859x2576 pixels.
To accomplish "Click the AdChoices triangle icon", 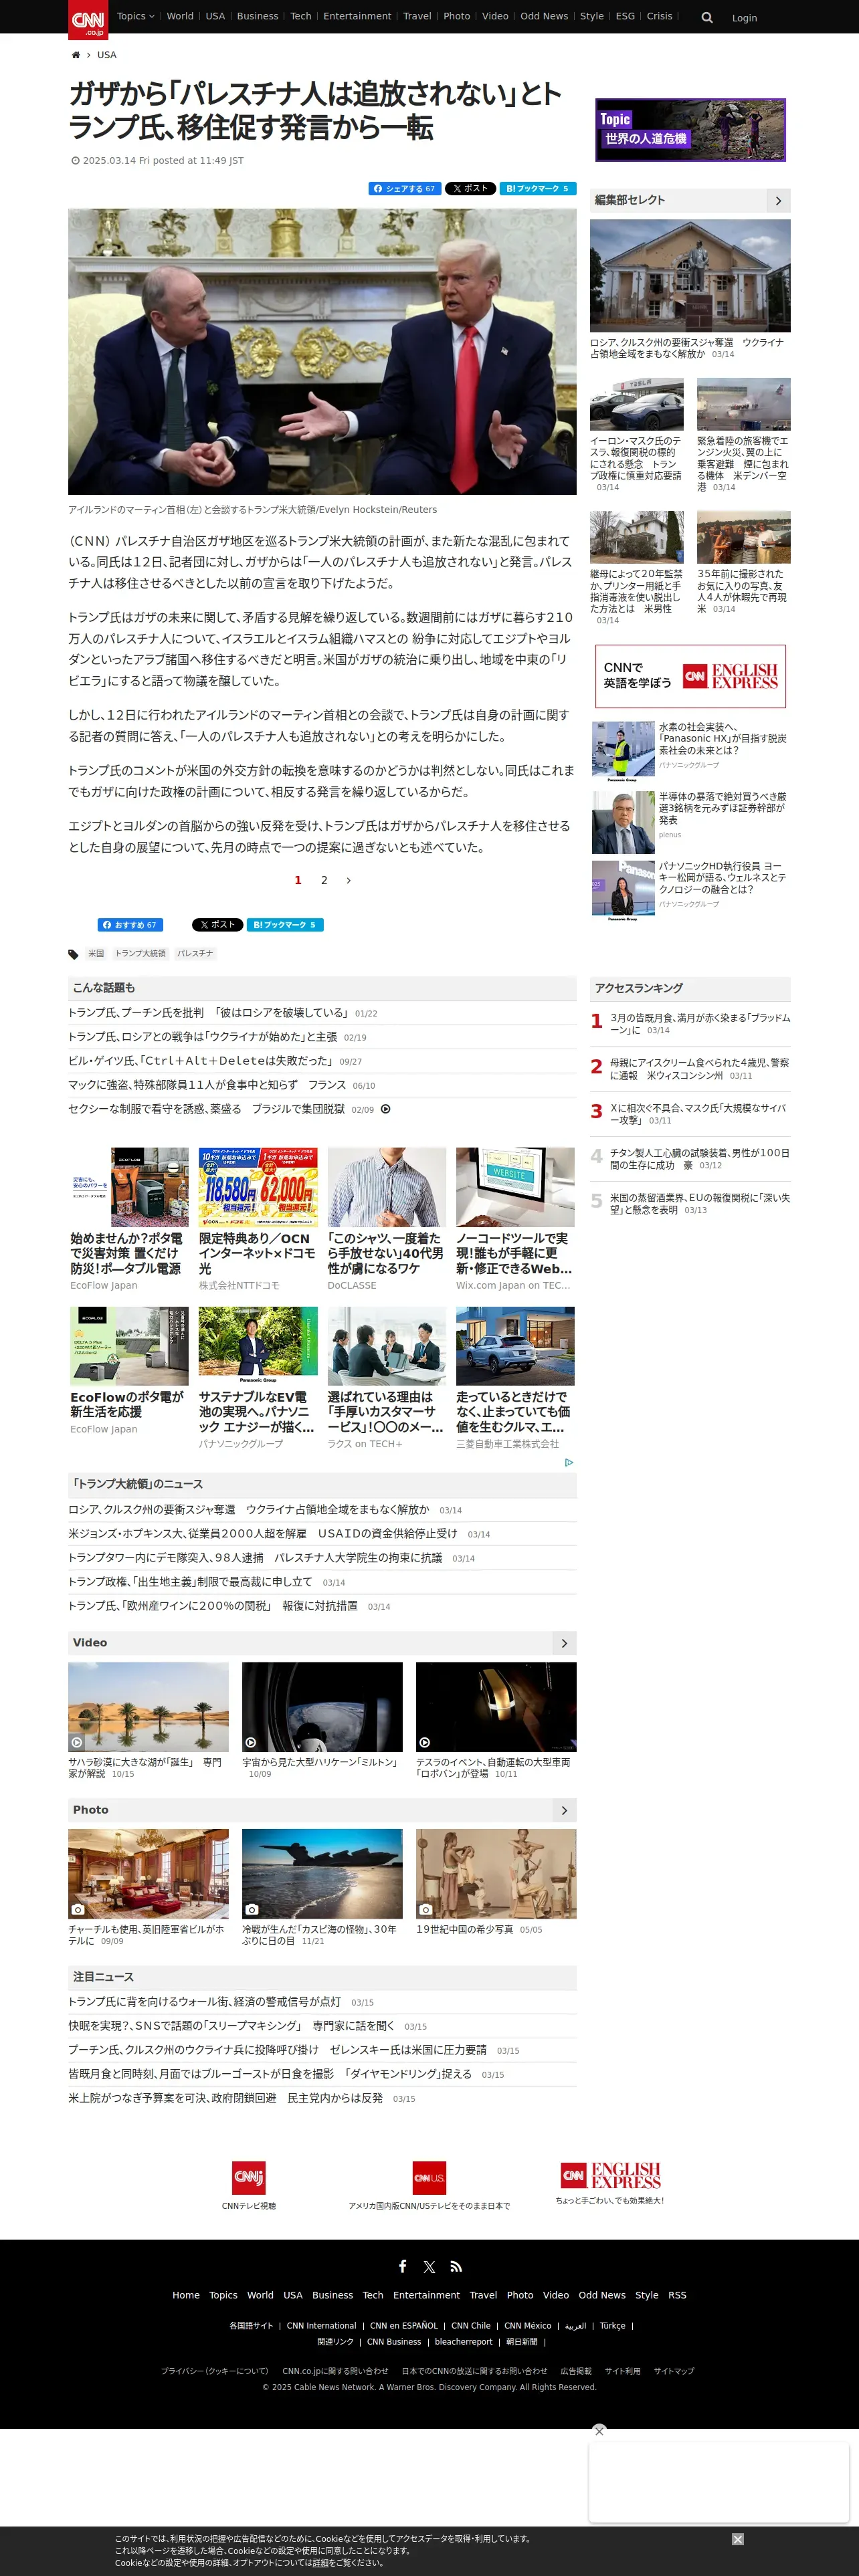I will [569, 1462].
